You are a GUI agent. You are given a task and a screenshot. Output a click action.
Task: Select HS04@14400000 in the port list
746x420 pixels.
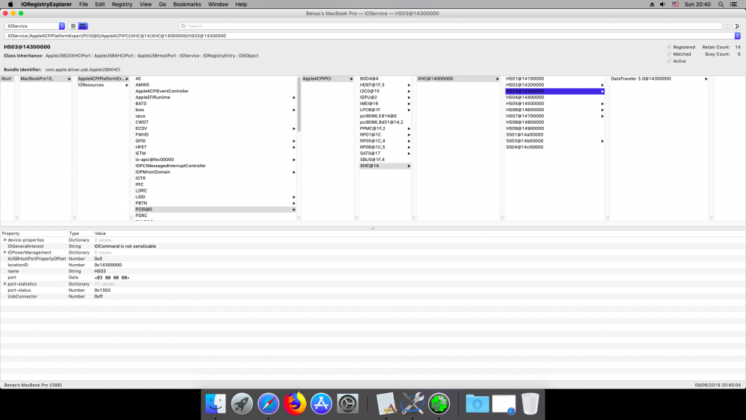point(555,98)
